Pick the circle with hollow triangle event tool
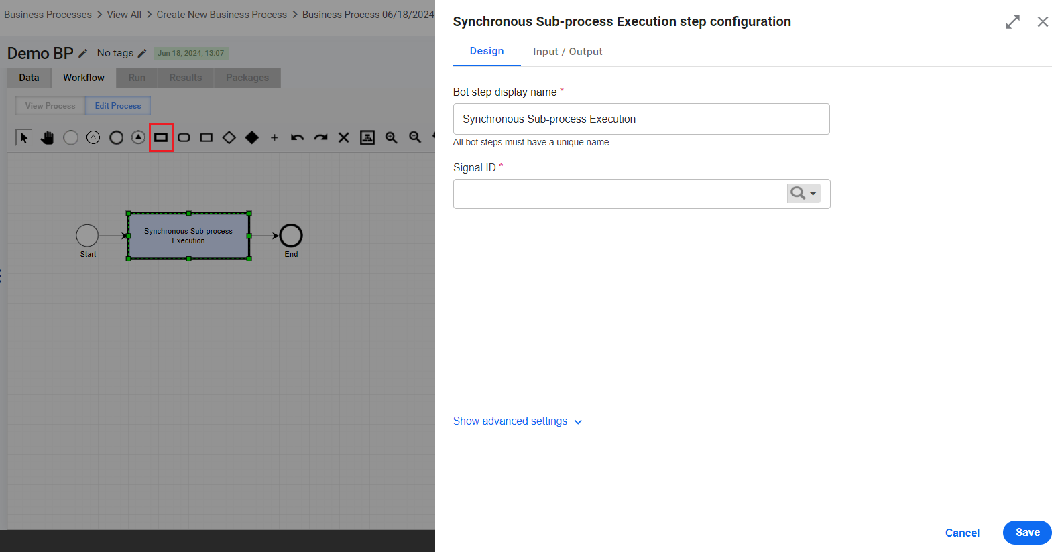Image resolution: width=1058 pixels, height=554 pixels. (x=93, y=137)
